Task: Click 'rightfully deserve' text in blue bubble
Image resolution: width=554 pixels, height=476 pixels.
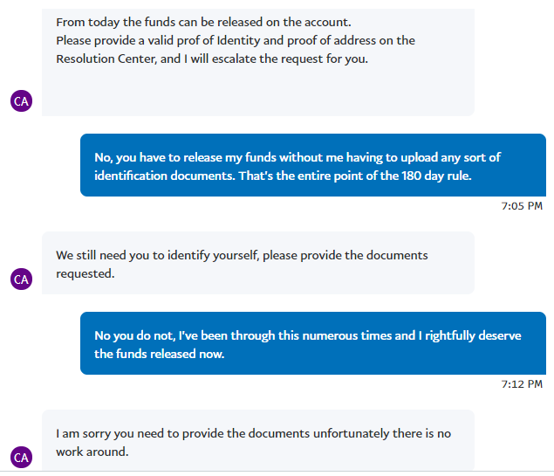Action: point(473,335)
